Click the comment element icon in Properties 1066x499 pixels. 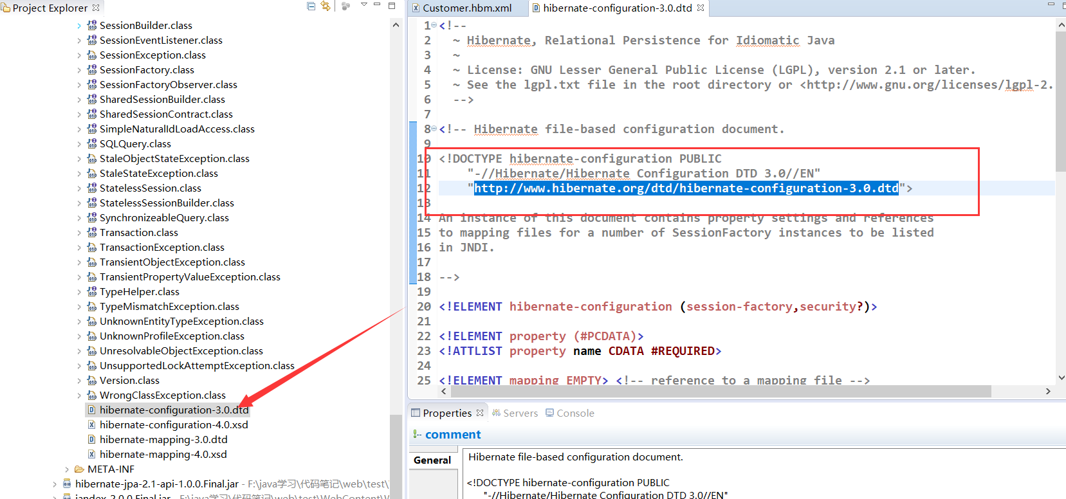point(418,434)
